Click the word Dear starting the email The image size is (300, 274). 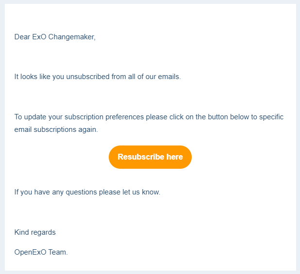22,37
